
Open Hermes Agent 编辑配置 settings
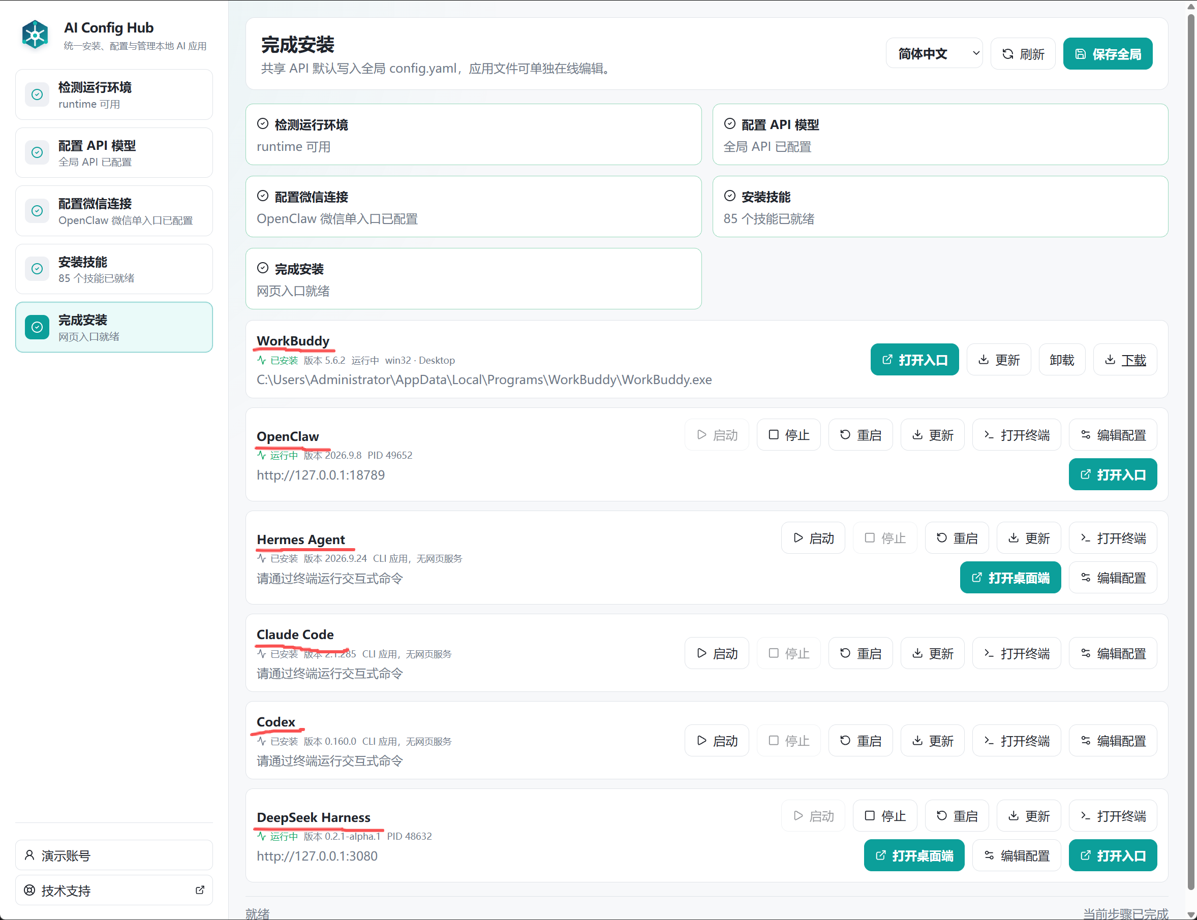click(1113, 578)
